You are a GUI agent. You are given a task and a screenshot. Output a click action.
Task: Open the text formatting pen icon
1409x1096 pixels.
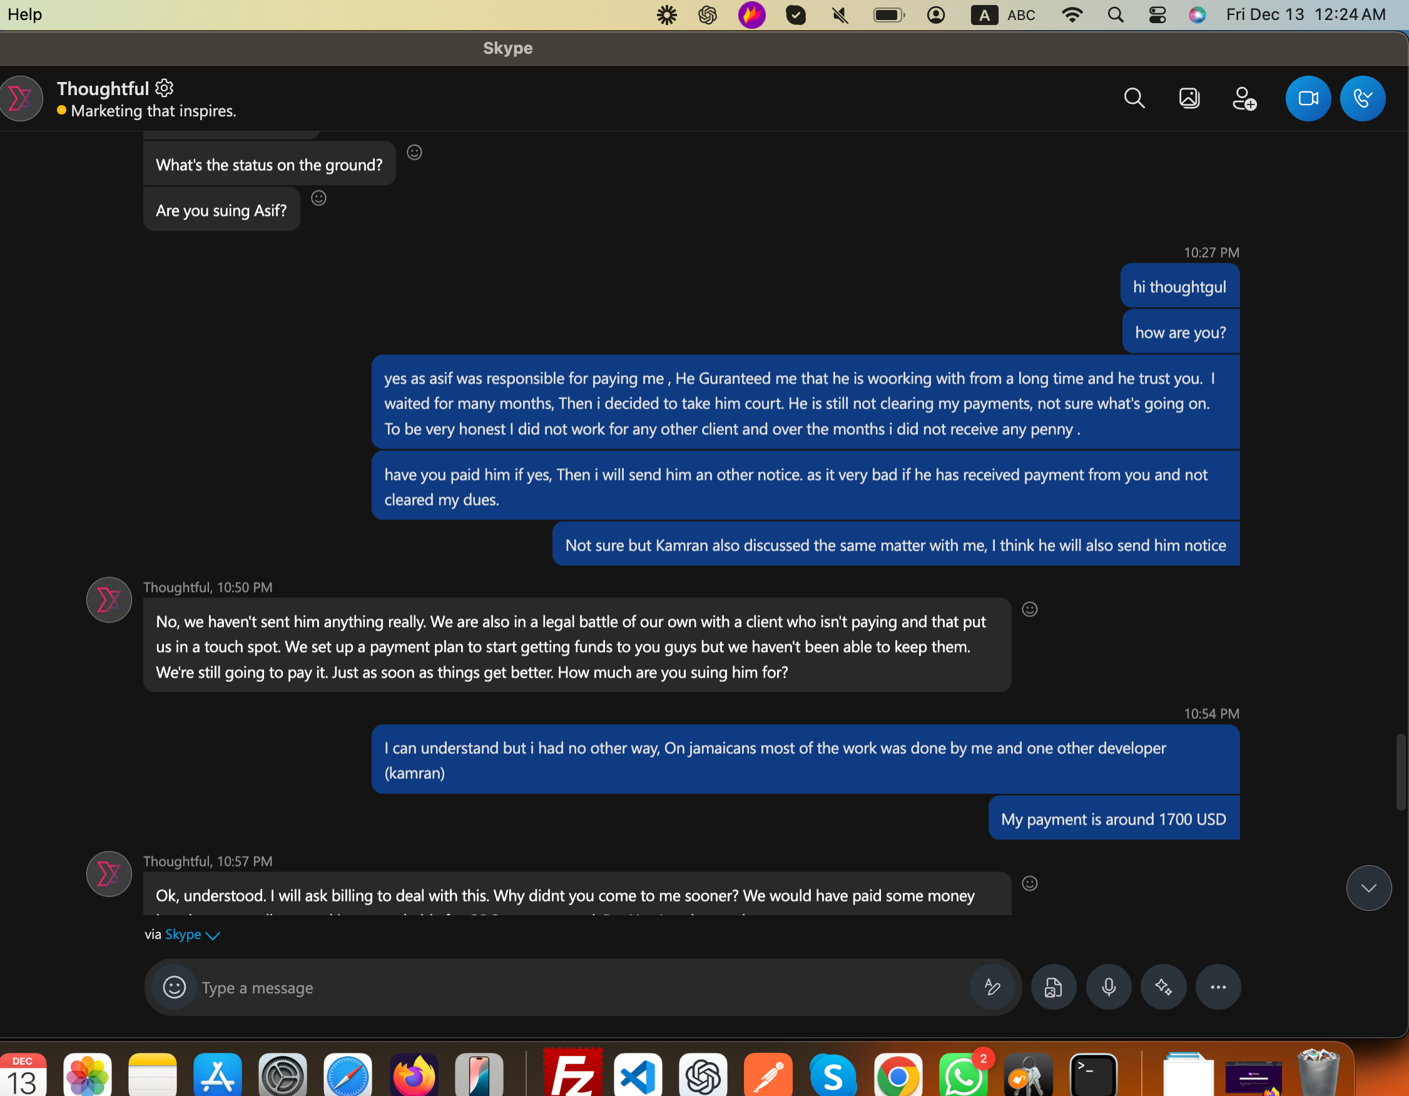[x=992, y=987]
